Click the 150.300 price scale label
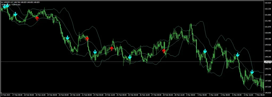The image size is (272, 97). coord(268,39)
